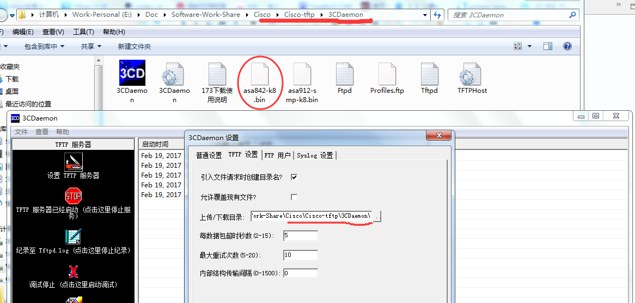Expand the arrow after 计算机 in breadcrumb
This screenshot has width=635, height=303.
pos(65,15)
